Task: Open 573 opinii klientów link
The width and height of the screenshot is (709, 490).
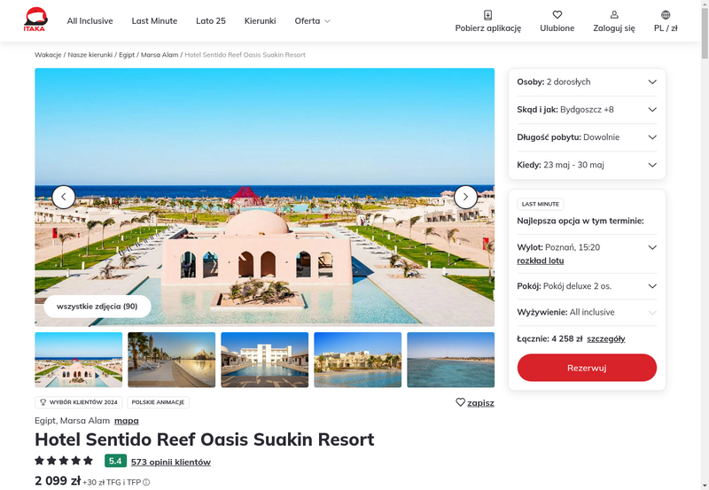Action: click(171, 462)
